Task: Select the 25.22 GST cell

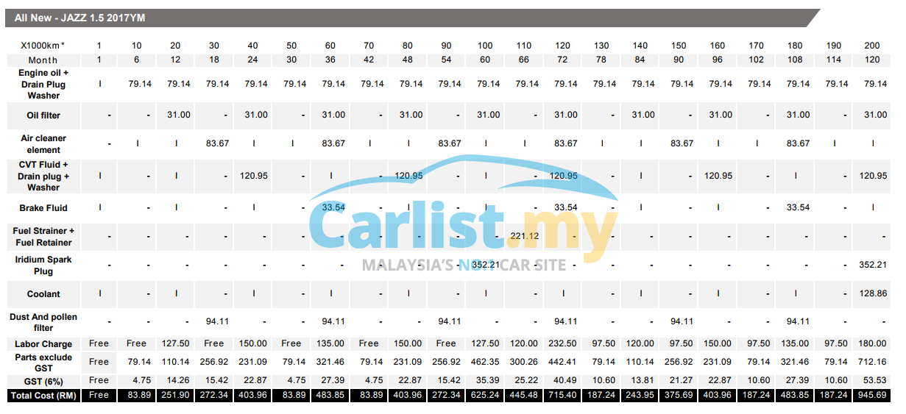Action: (x=527, y=380)
